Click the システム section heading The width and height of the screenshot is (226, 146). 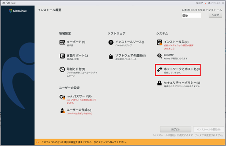(162, 33)
